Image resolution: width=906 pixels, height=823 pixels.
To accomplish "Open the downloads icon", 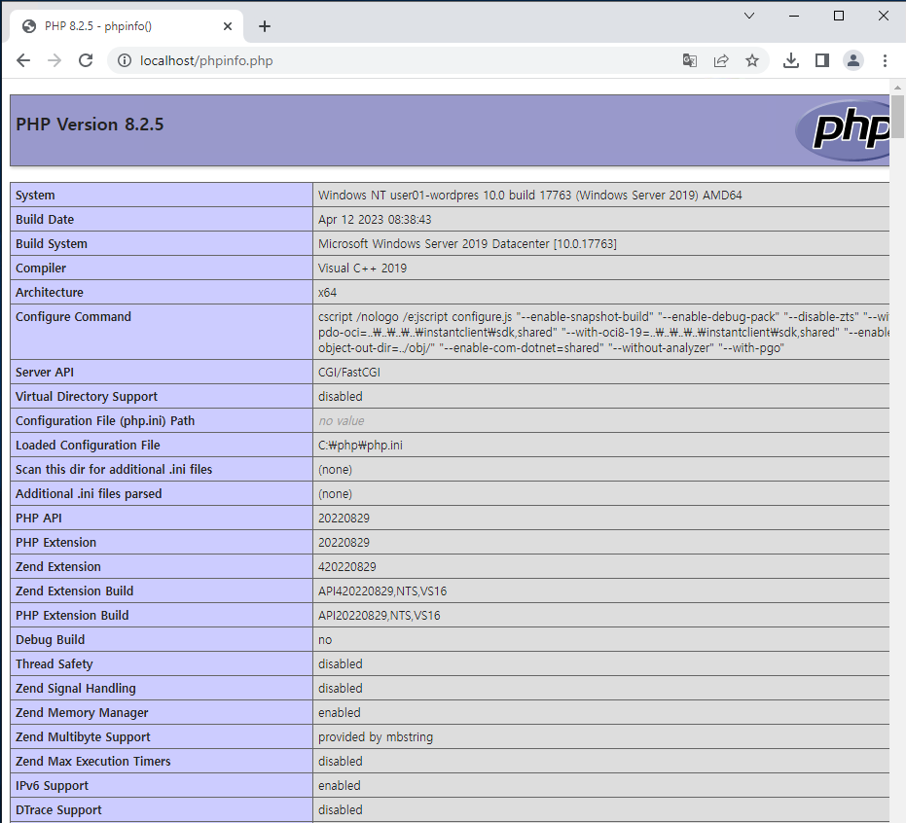I will [791, 60].
